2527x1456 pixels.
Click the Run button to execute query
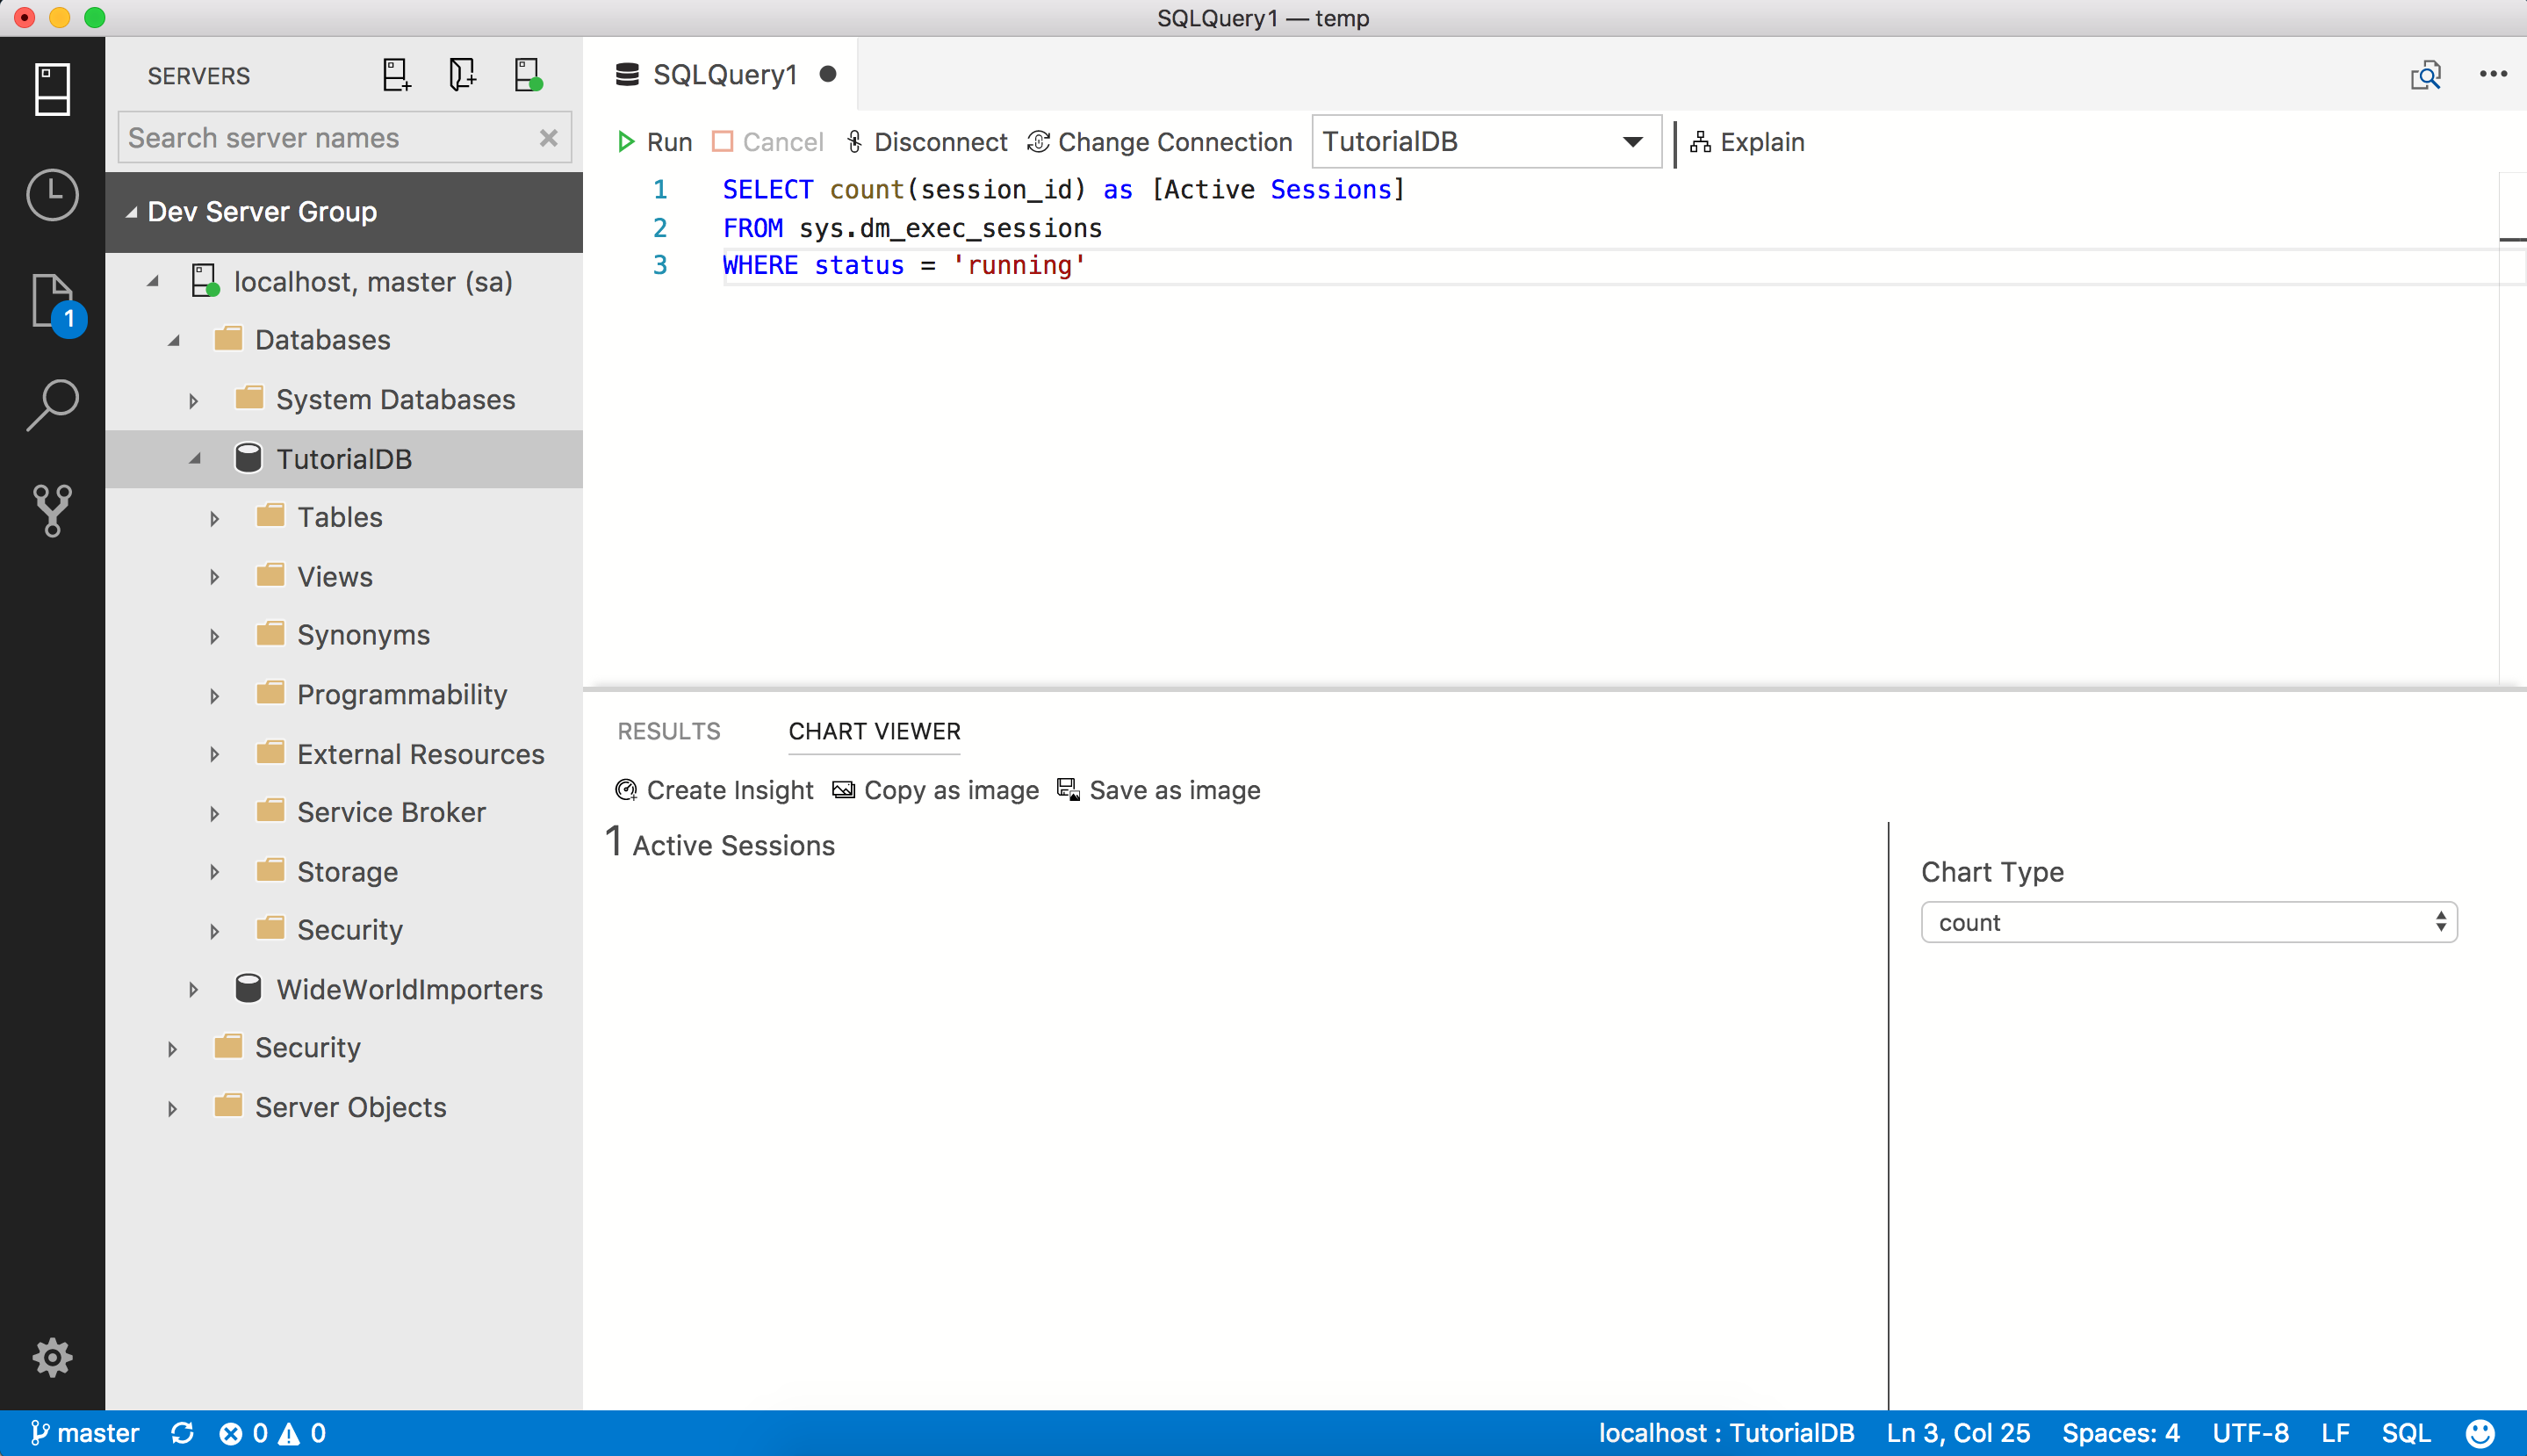click(656, 142)
